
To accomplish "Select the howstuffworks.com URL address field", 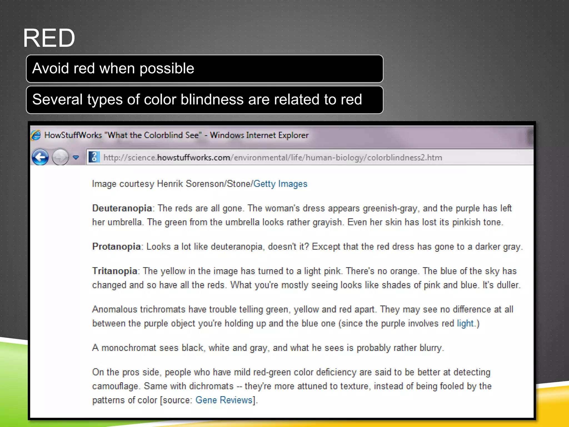I will pyautogui.click(x=310, y=157).
